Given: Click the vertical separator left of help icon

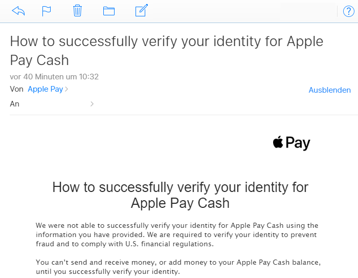Looking at the screenshot, I should pos(338,11).
